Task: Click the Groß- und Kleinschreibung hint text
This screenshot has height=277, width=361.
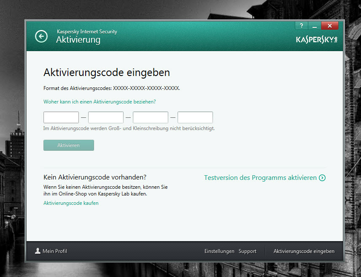Action: (x=129, y=128)
